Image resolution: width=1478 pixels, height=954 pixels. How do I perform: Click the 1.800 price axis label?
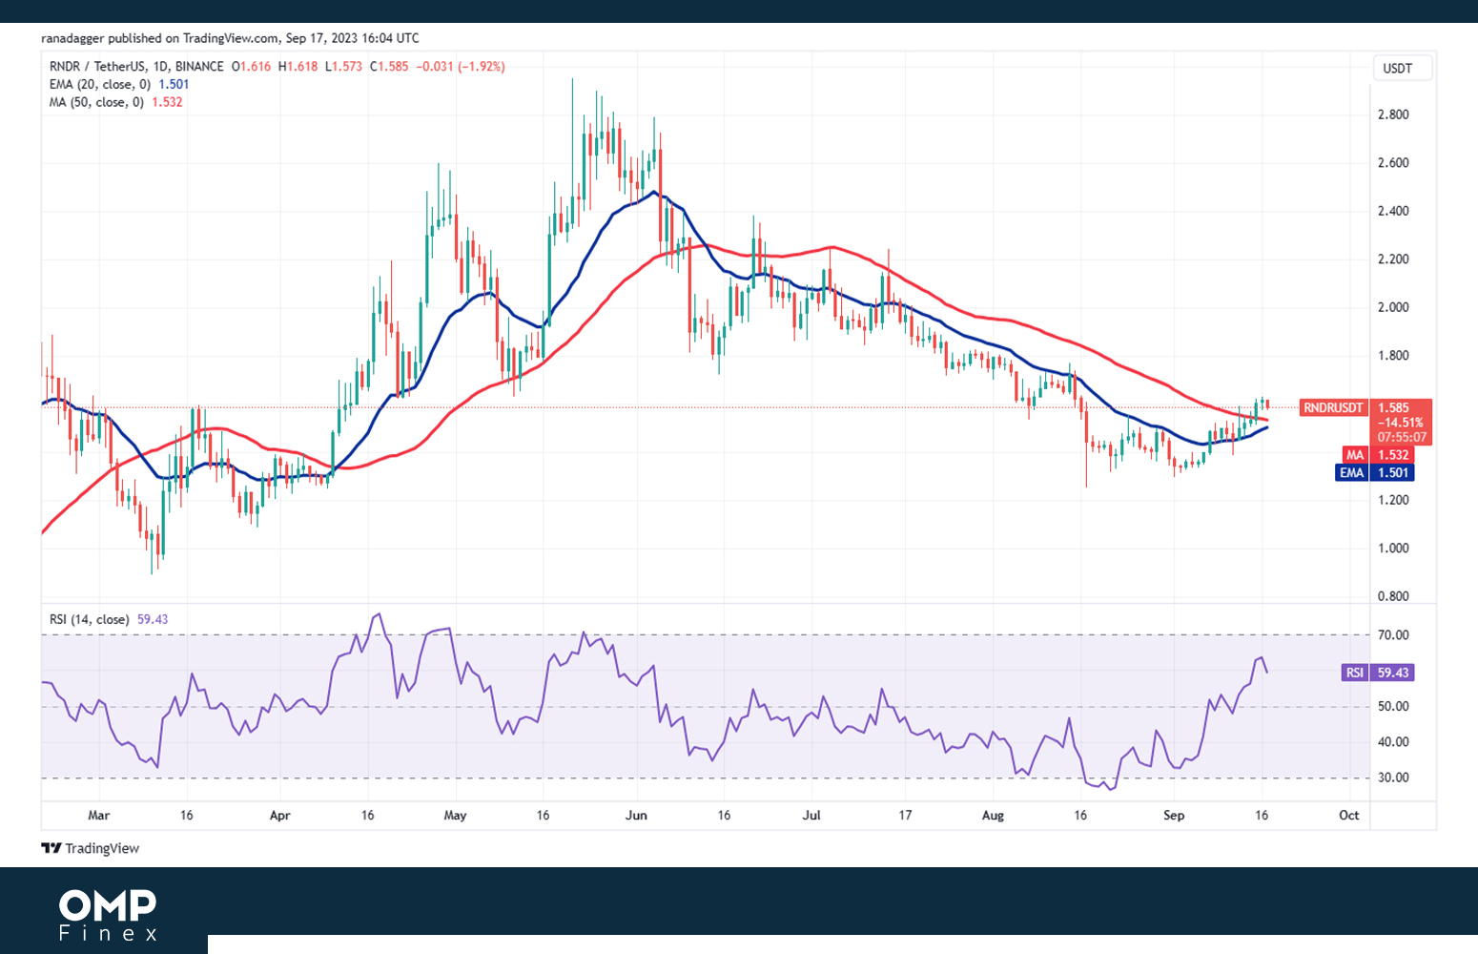click(x=1393, y=356)
